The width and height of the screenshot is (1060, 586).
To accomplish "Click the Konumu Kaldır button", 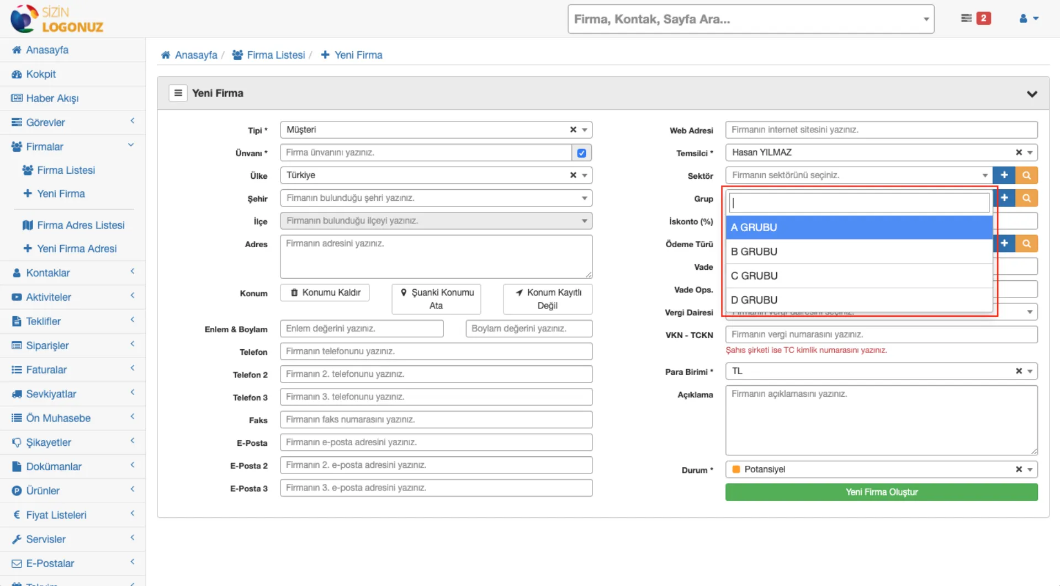I will 325,292.
